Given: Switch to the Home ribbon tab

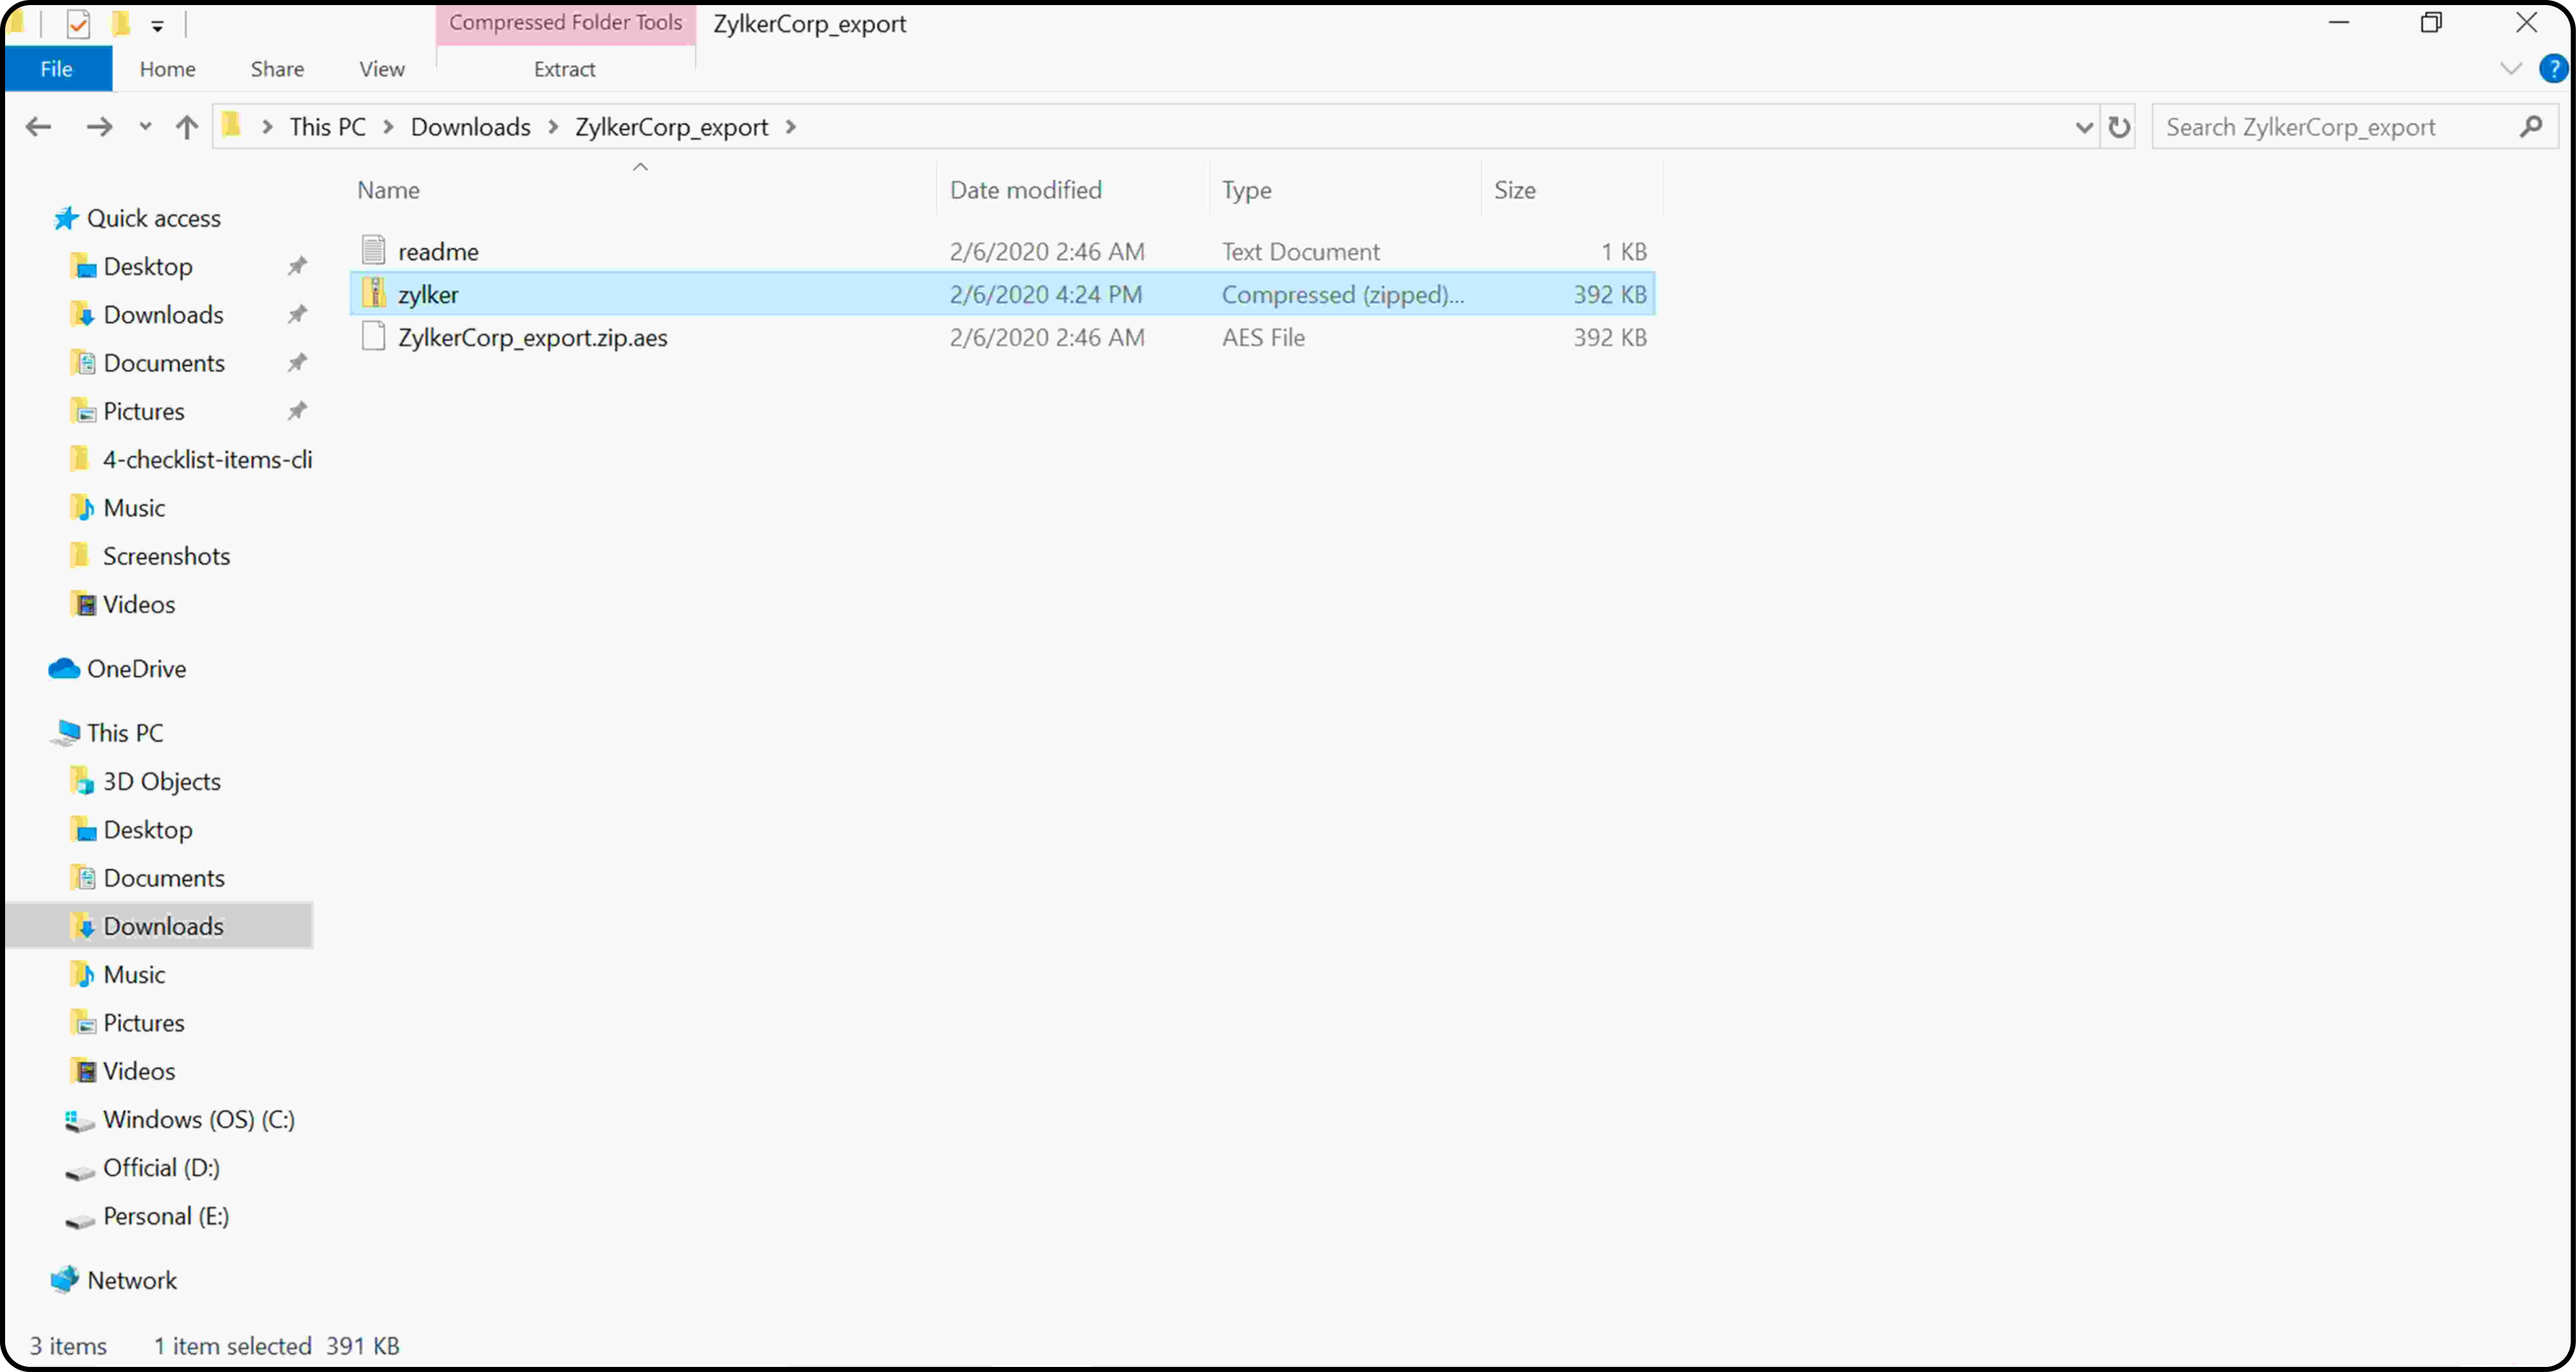Looking at the screenshot, I should click(167, 69).
